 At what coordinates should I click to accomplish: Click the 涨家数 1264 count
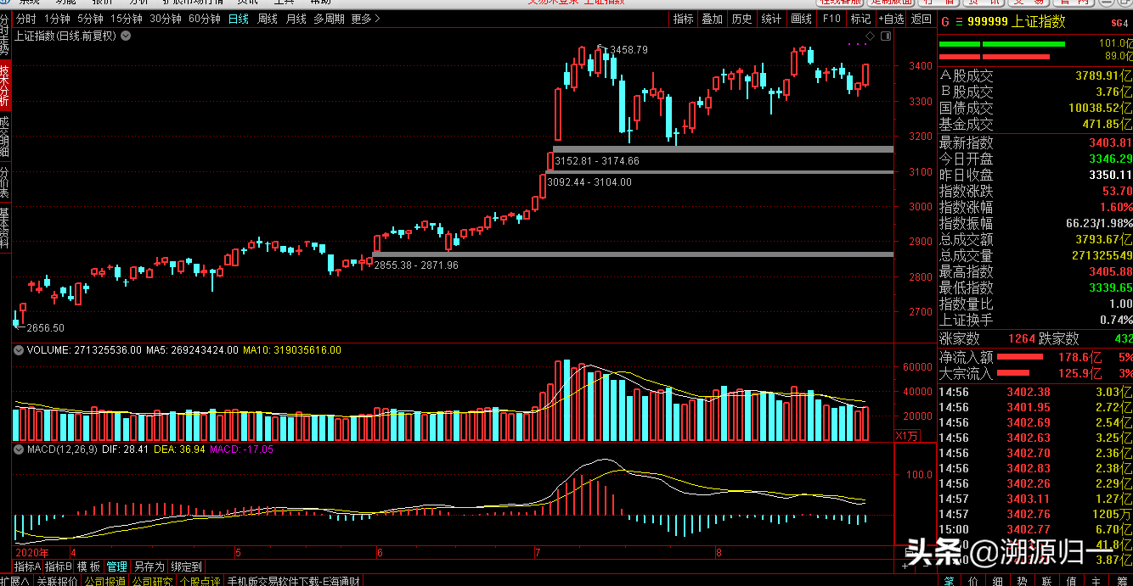click(1023, 339)
